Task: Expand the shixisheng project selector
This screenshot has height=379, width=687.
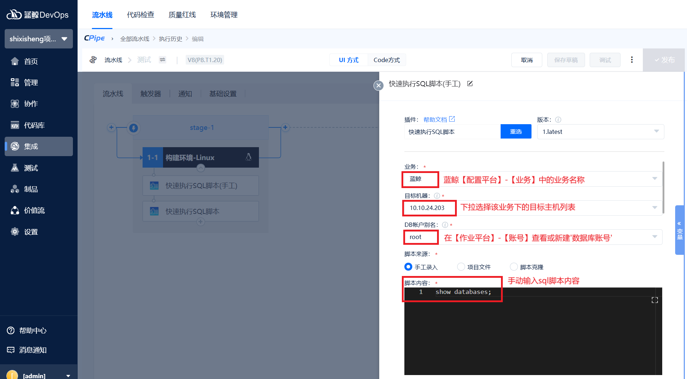Action: (x=38, y=39)
